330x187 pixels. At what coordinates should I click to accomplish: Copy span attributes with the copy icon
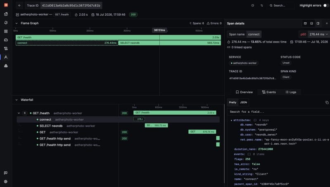[327, 102]
